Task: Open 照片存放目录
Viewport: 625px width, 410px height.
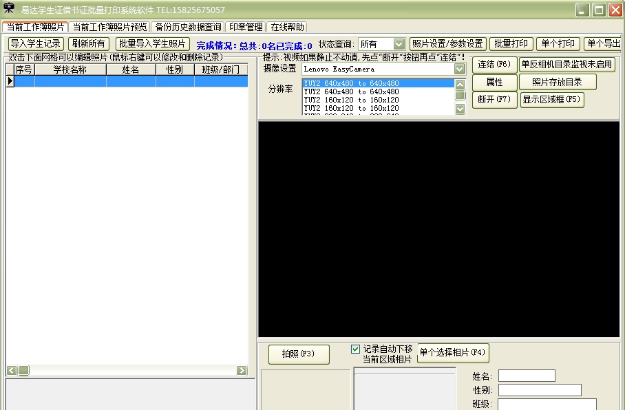Action: (558, 82)
